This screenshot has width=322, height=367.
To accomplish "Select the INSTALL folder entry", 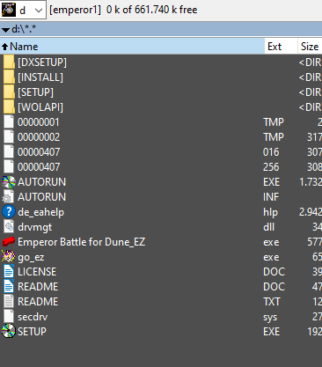I will (x=161, y=77).
